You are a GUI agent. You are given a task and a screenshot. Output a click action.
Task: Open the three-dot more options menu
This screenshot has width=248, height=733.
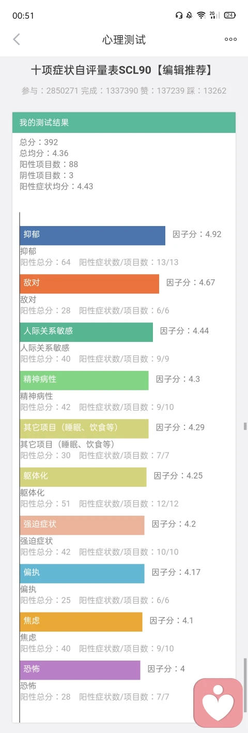(x=230, y=39)
